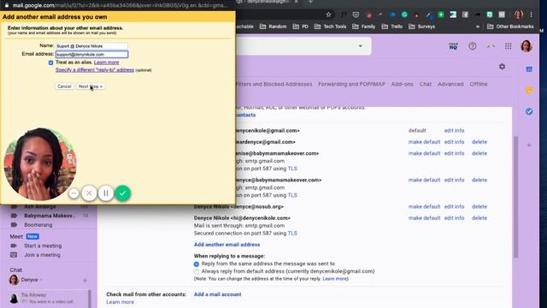Open Denyce's chat status dropdown
547x308 pixels.
coord(41,280)
